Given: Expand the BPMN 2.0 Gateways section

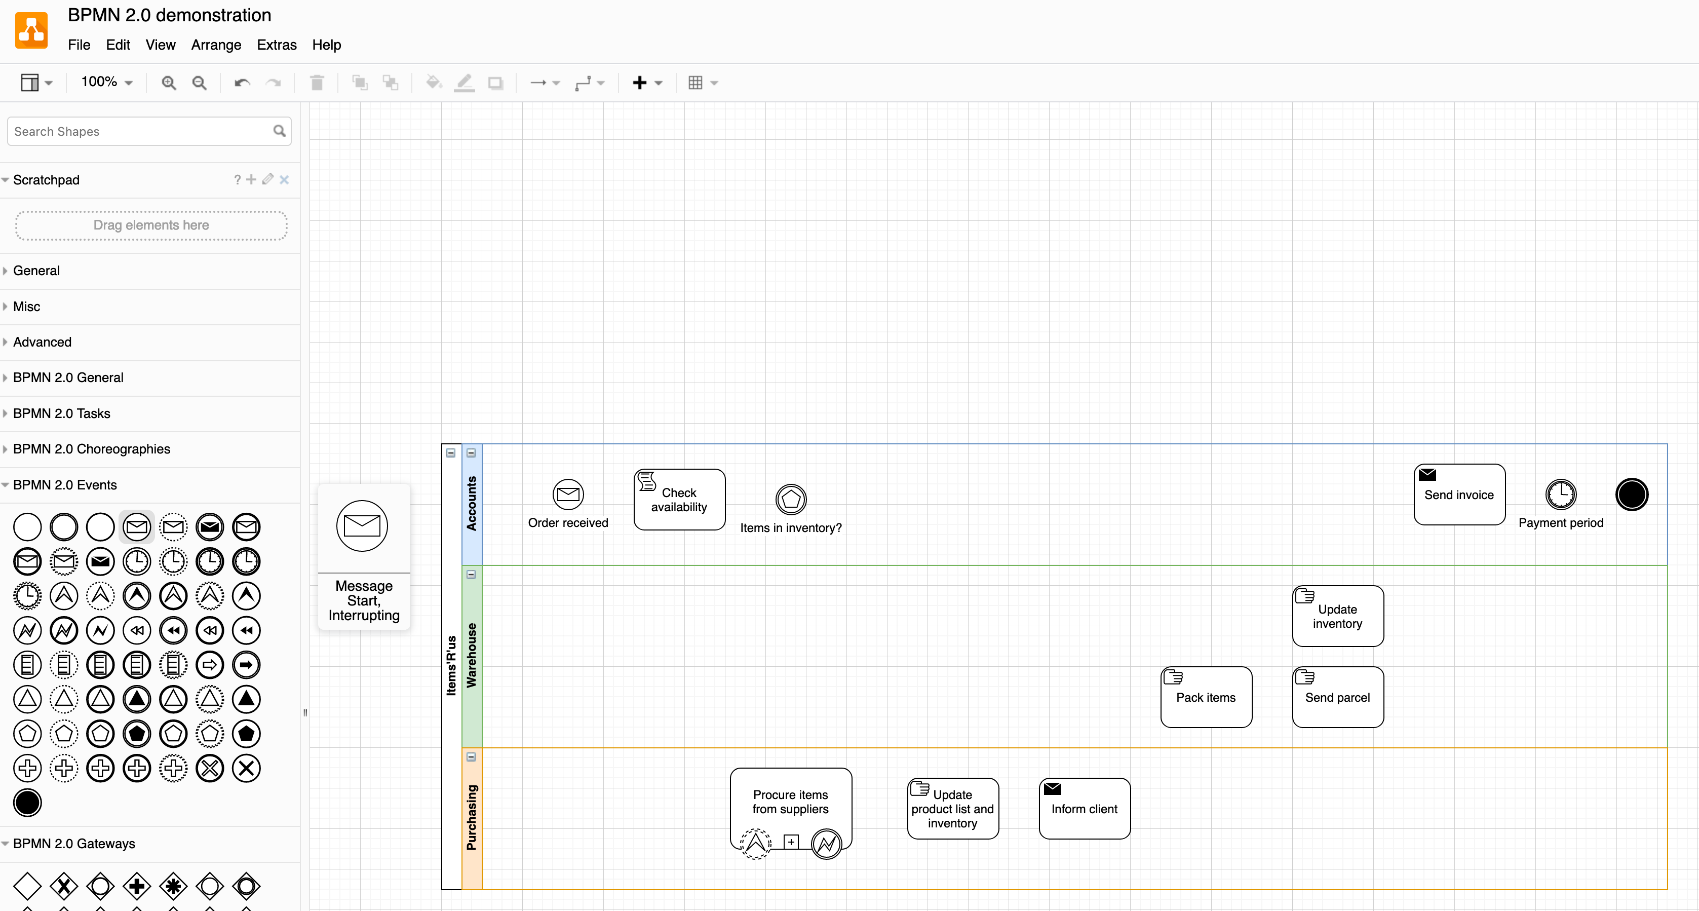Looking at the screenshot, I should click(x=74, y=844).
